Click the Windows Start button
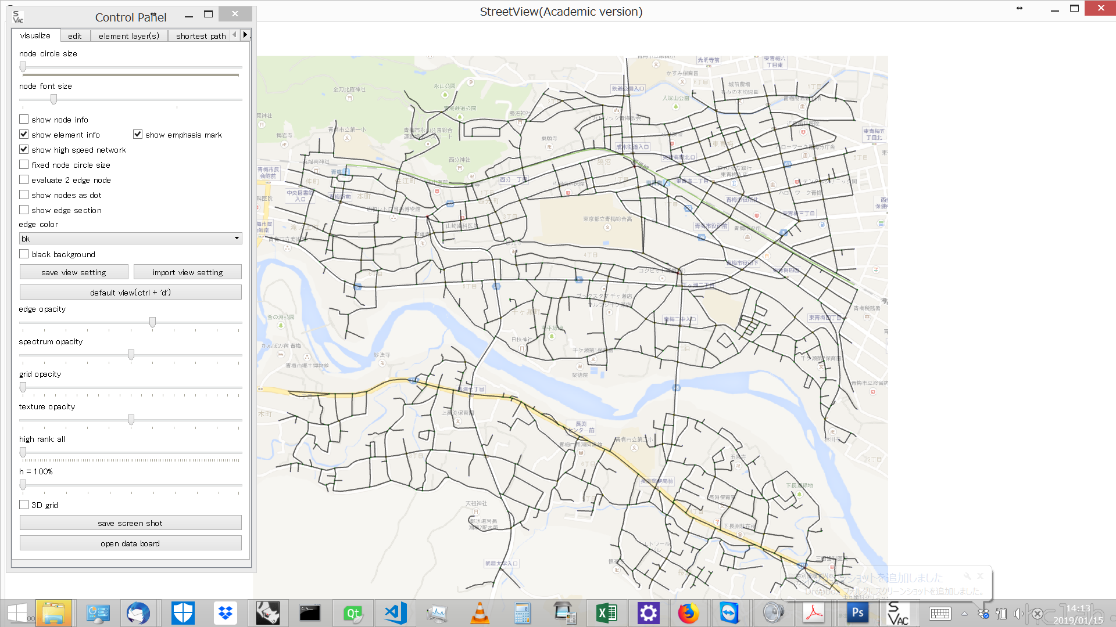This screenshot has width=1116, height=627. (17, 613)
